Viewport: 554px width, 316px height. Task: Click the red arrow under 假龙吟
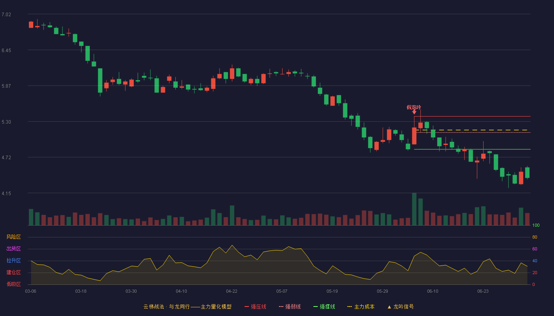[414, 112]
